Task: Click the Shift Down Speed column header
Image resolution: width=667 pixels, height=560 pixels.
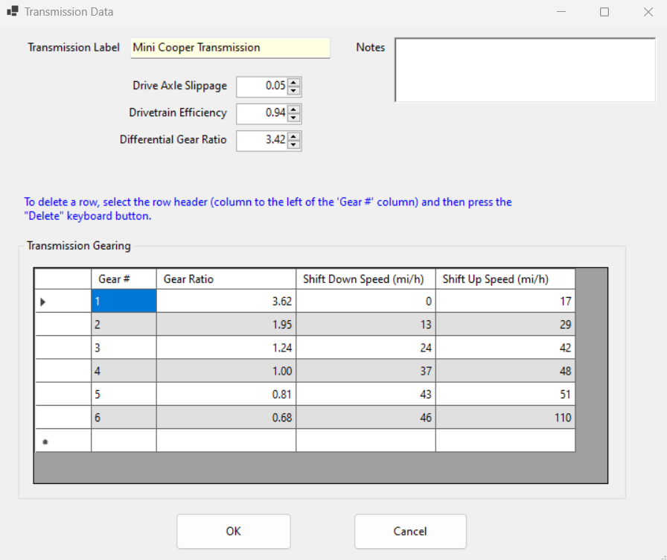Action: tap(366, 279)
